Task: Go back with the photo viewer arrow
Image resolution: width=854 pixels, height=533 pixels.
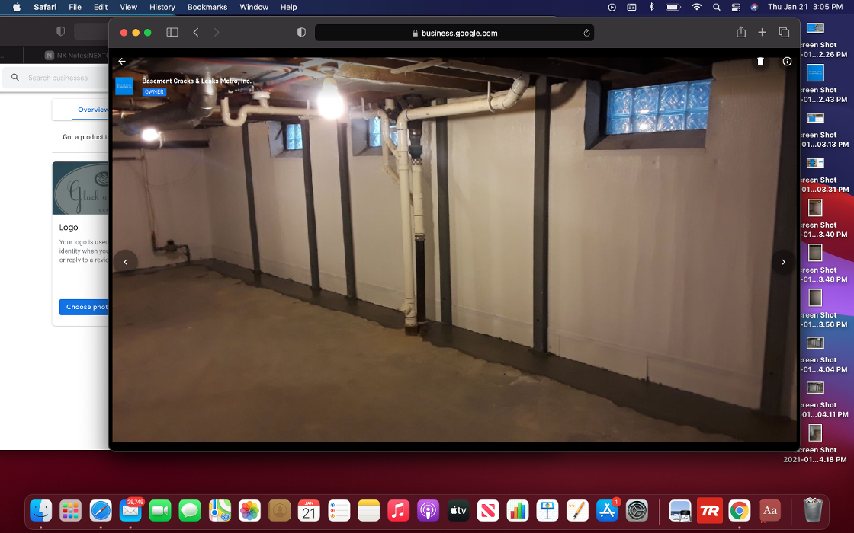Action: (x=122, y=62)
